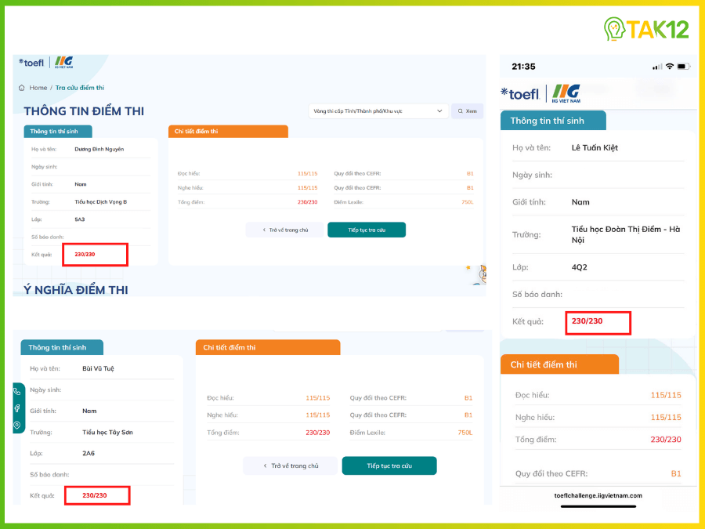The image size is (705, 529).
Task: Click the toeflchallenge.iigvietnam.com address bar
Action: (598, 495)
